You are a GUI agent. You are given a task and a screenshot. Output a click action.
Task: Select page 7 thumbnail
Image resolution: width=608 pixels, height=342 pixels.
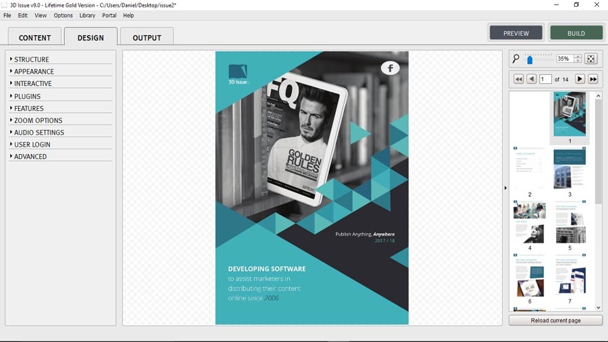click(x=569, y=275)
